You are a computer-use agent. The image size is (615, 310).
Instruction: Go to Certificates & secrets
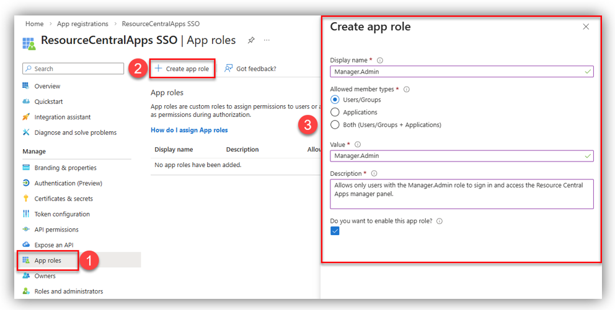(x=63, y=199)
